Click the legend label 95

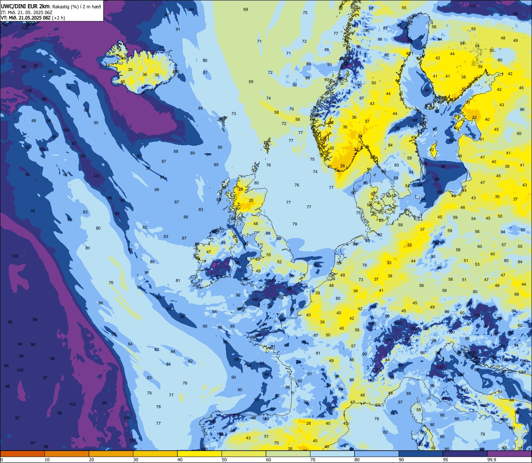click(x=446, y=460)
